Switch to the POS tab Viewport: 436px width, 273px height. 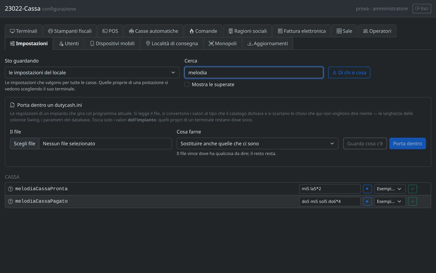[x=110, y=31]
